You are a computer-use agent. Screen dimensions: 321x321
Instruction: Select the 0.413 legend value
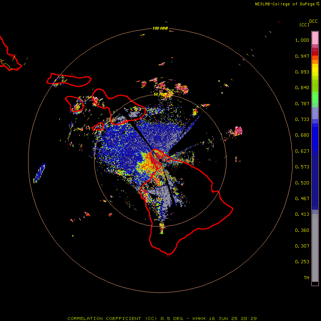point(302,214)
